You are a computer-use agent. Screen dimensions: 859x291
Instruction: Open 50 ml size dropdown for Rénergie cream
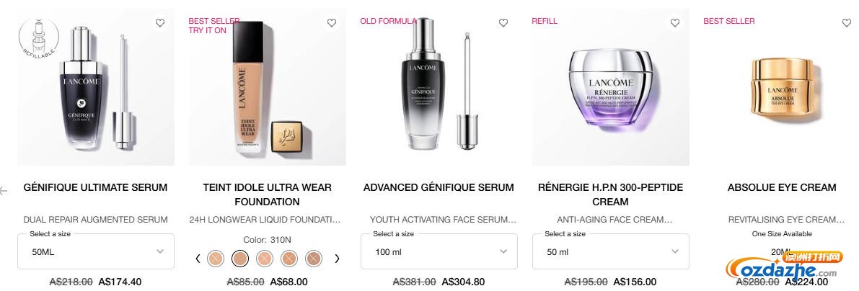(611, 251)
